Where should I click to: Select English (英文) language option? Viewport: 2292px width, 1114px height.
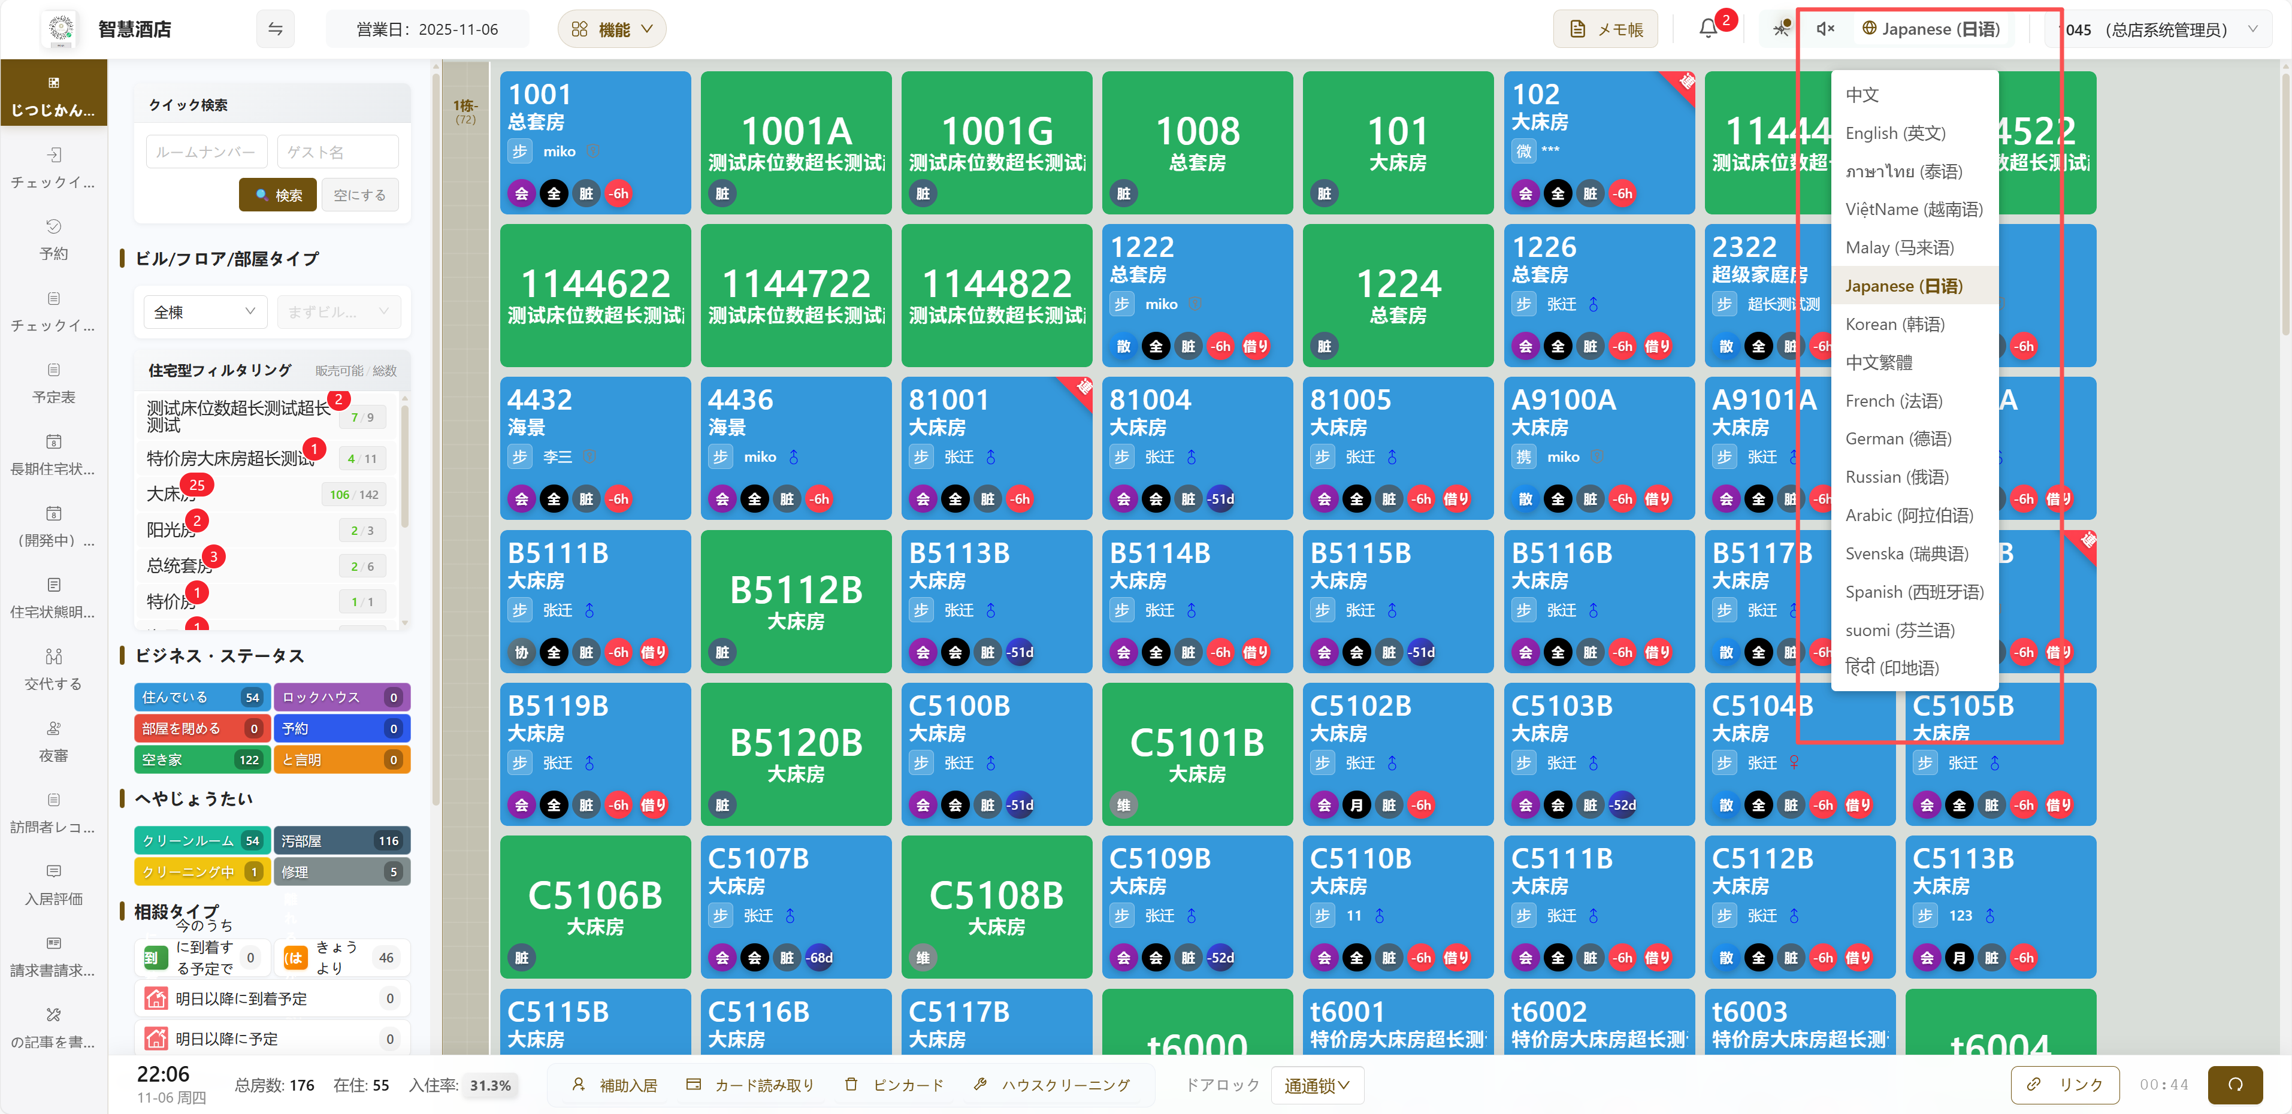1894,132
